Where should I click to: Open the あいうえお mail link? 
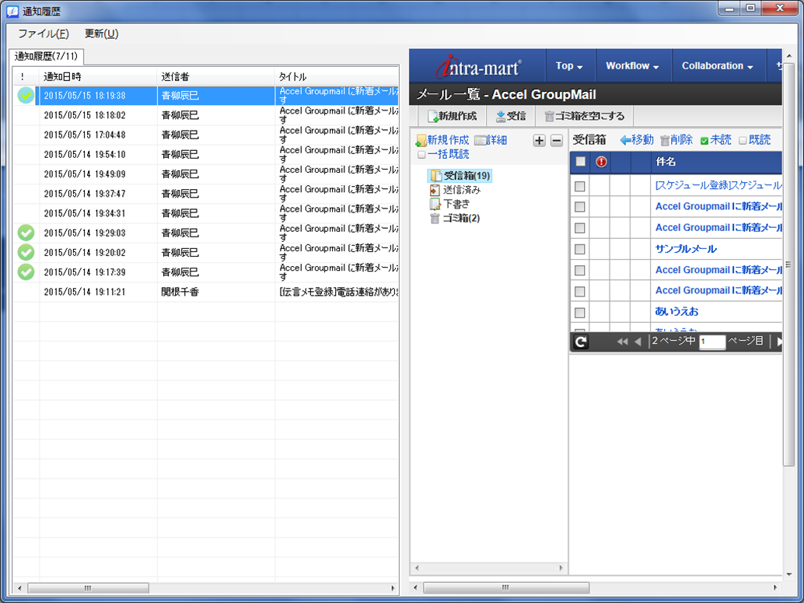coord(676,311)
